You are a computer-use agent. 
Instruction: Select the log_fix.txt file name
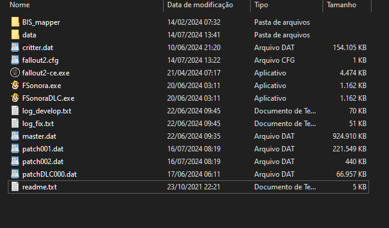38,124
